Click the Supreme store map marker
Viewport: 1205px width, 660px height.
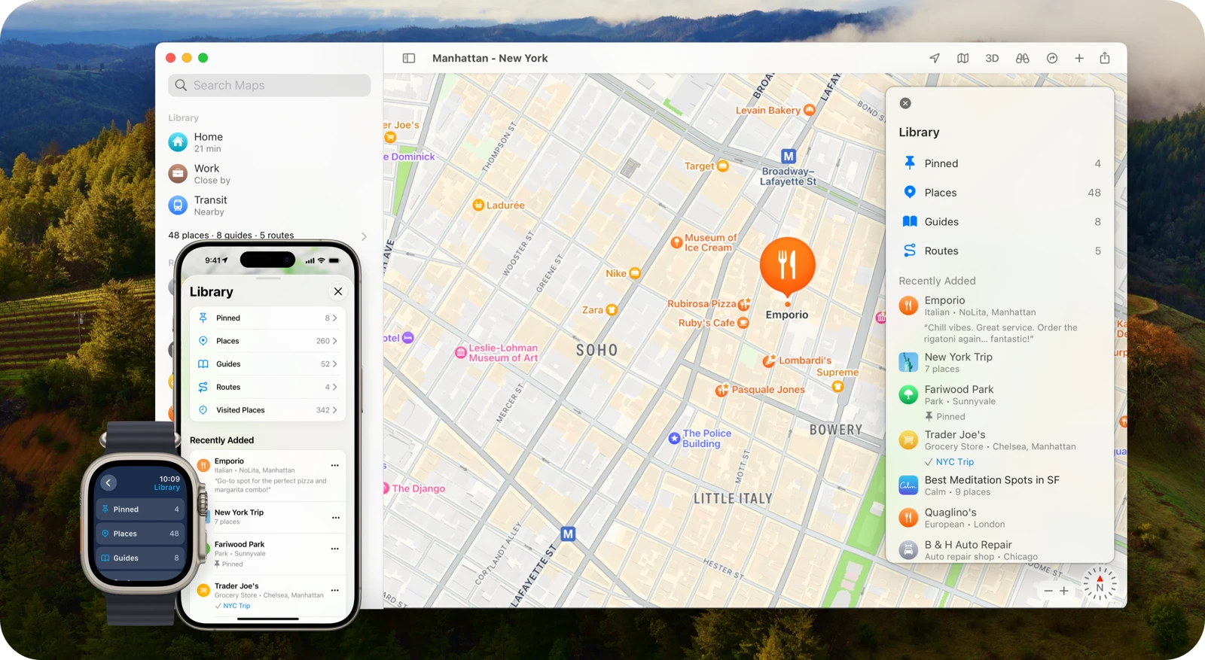837,386
